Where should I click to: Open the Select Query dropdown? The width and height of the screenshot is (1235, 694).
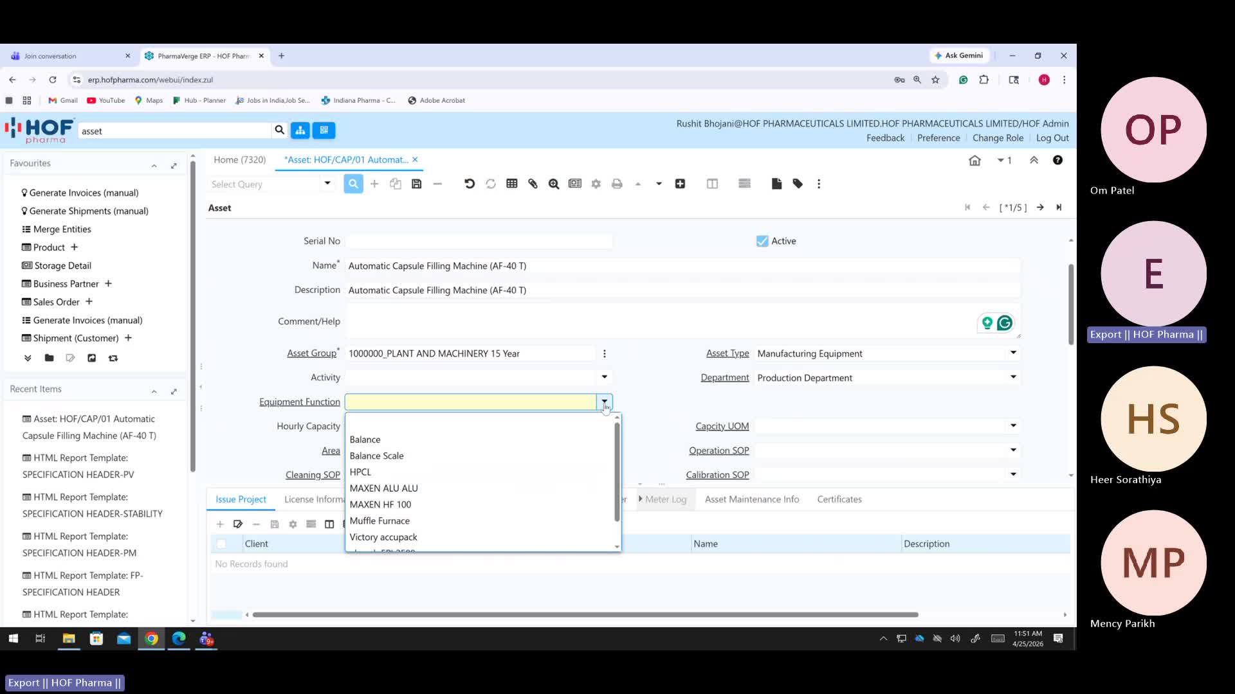click(x=327, y=184)
